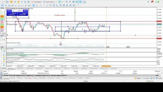Select the equidistant channel tool
This screenshot has height=92, width=163.
51,5
